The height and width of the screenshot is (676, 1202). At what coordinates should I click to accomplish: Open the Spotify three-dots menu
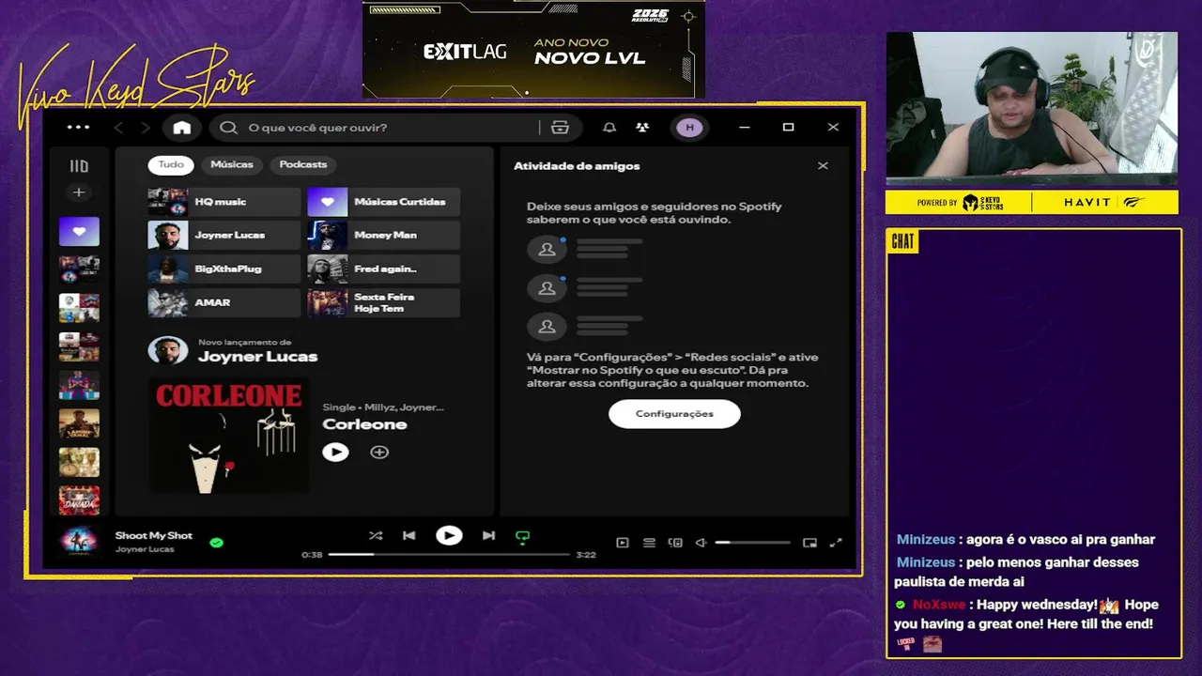click(79, 128)
